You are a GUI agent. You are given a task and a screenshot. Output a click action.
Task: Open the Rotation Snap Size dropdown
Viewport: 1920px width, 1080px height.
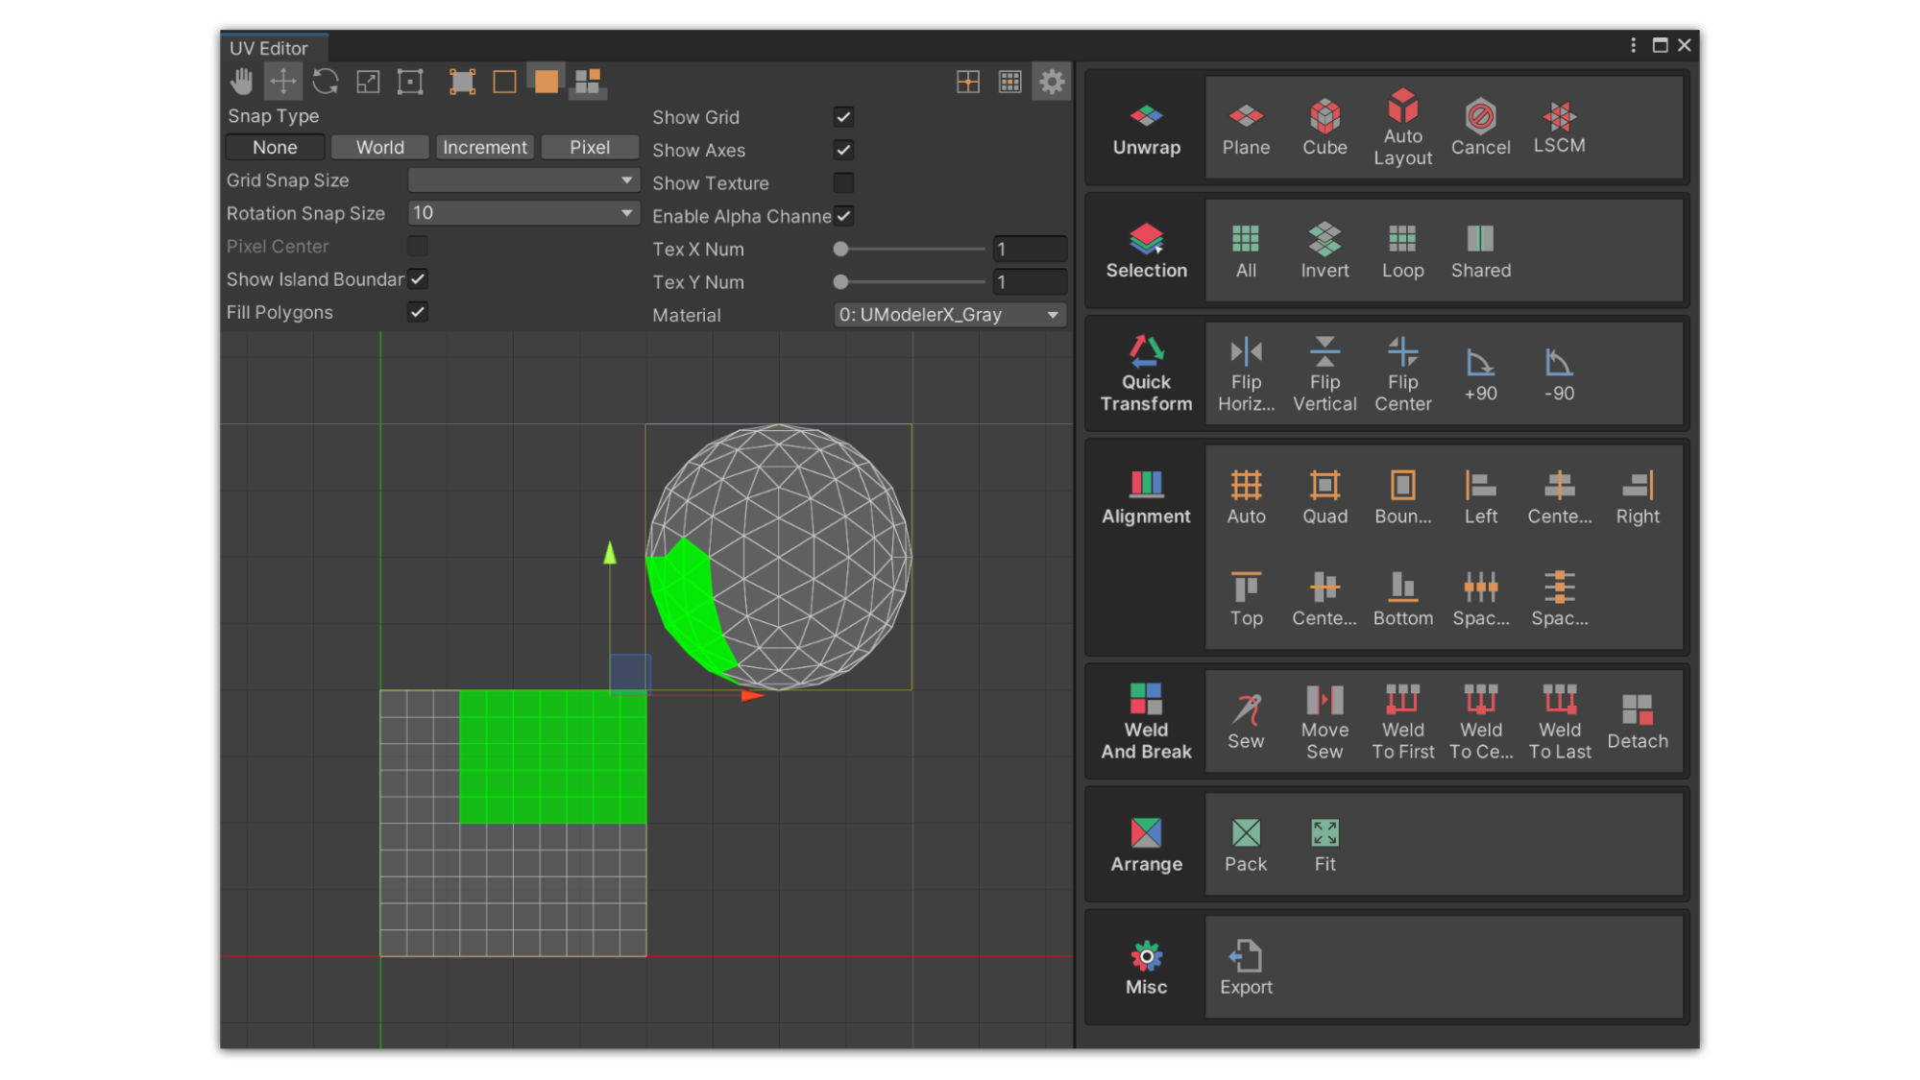click(523, 213)
